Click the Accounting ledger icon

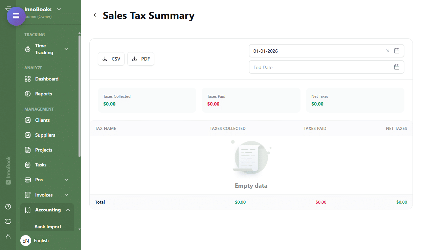coord(28,210)
